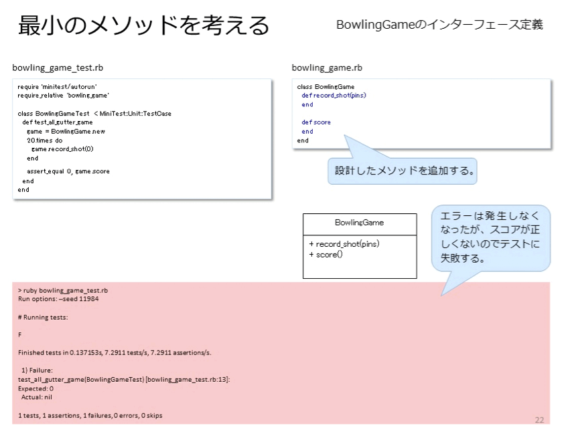568x434 pixels.
Task: Click the Actual: nil line
Action: (x=37, y=397)
